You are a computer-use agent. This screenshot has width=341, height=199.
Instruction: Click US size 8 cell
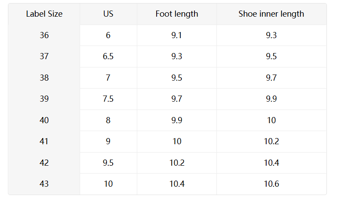[x=108, y=120]
